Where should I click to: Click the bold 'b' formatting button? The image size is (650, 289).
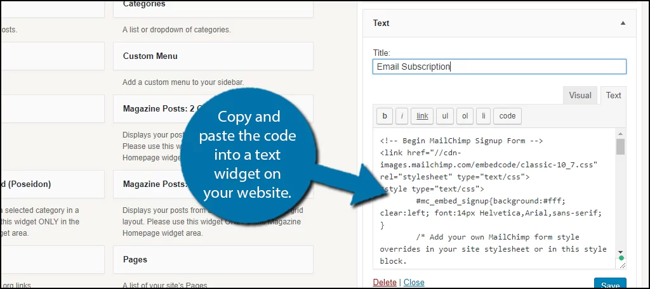tap(385, 117)
